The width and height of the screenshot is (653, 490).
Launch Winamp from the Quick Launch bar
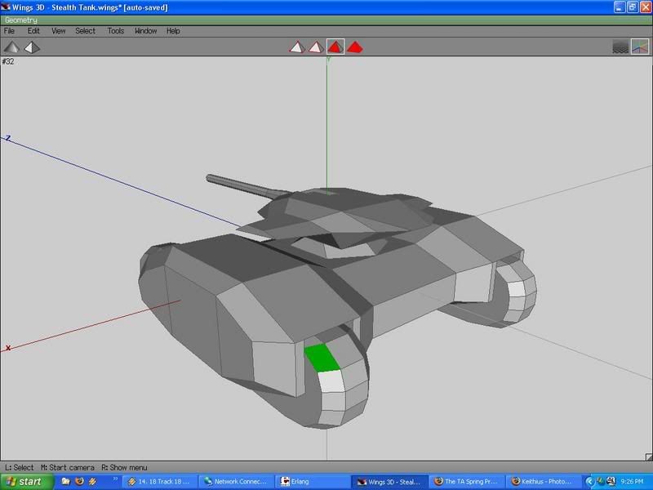tap(92, 481)
